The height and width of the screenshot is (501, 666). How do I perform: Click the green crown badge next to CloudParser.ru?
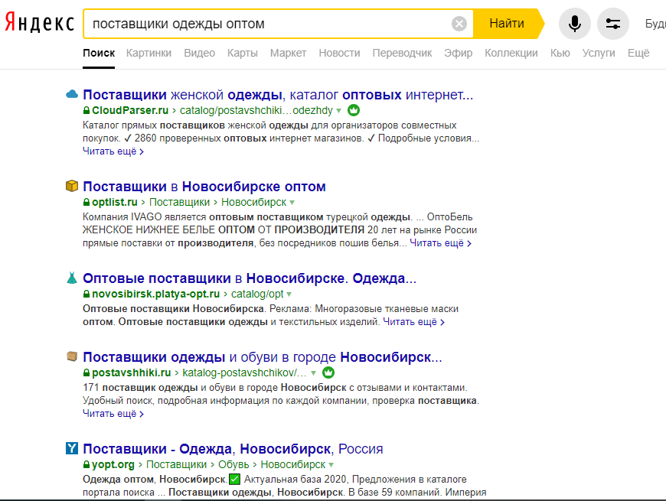click(x=354, y=110)
